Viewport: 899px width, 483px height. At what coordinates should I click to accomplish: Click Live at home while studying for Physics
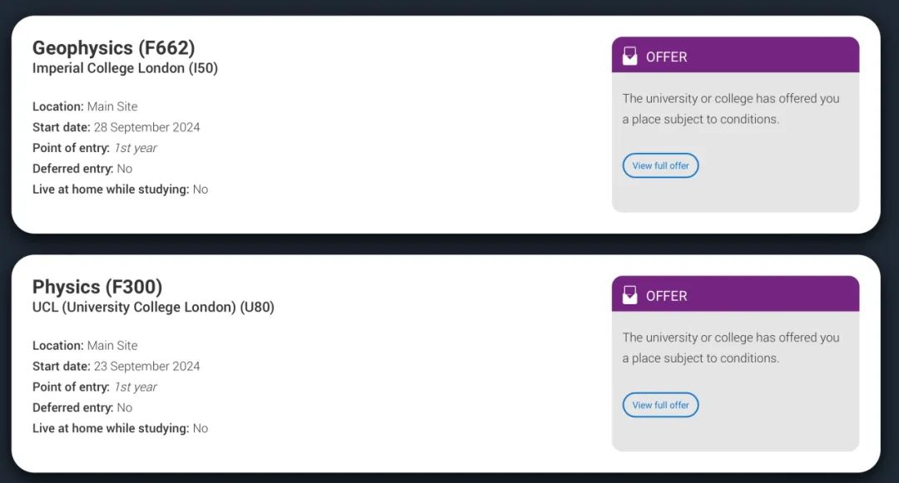[x=120, y=428]
